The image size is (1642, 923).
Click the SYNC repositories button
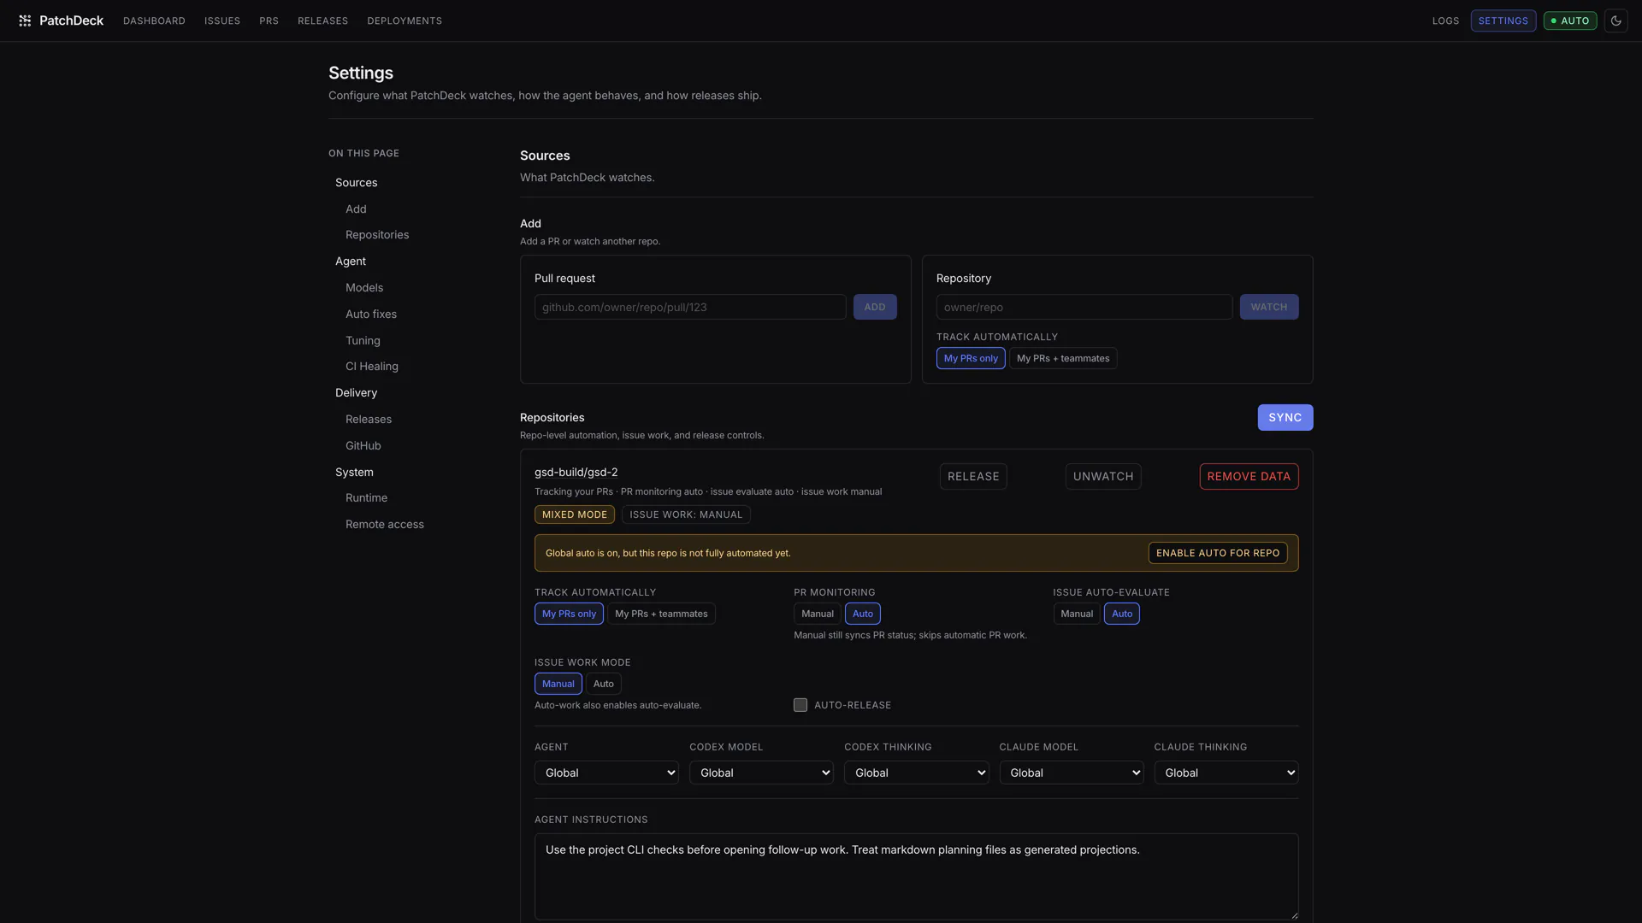pyautogui.click(x=1285, y=417)
